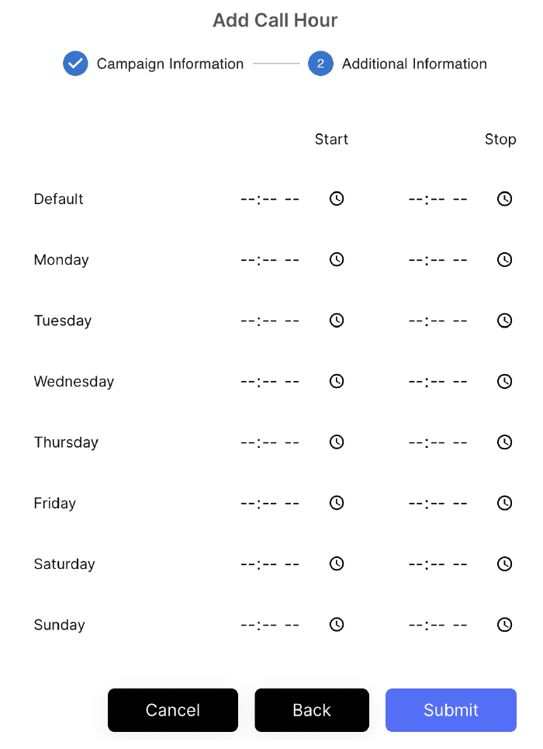Open the Default stop time clock picker
The height and width of the screenshot is (749, 543).
504,198
